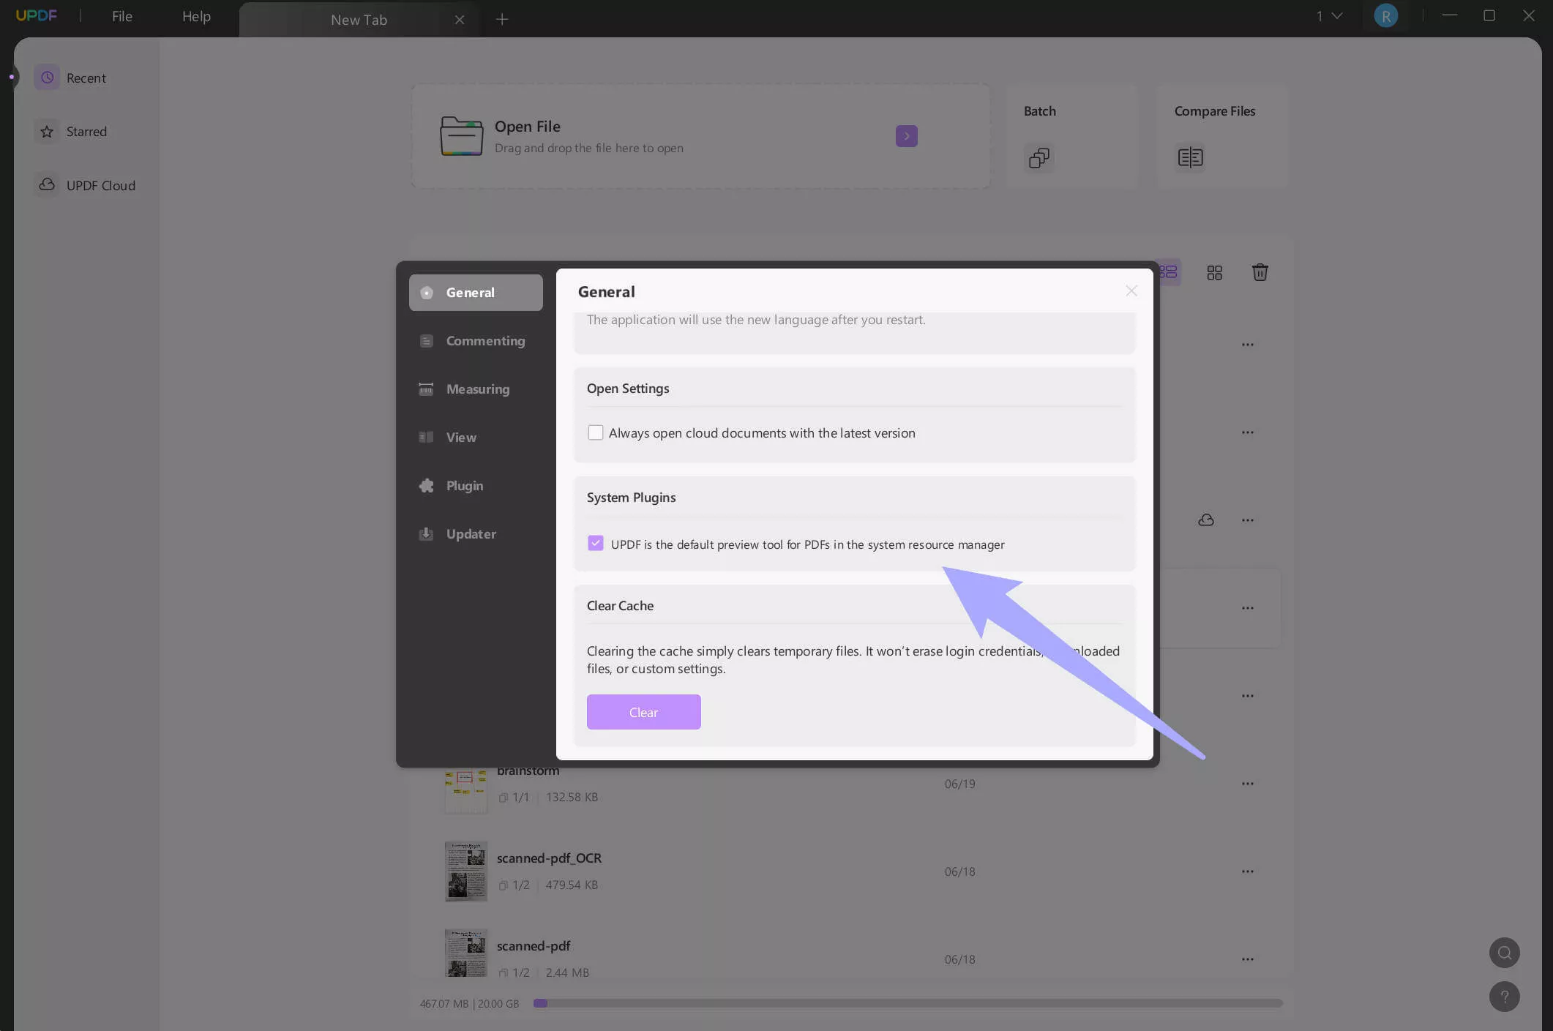This screenshot has height=1031, width=1553.
Task: Close the General preferences dialog
Action: 1131,291
